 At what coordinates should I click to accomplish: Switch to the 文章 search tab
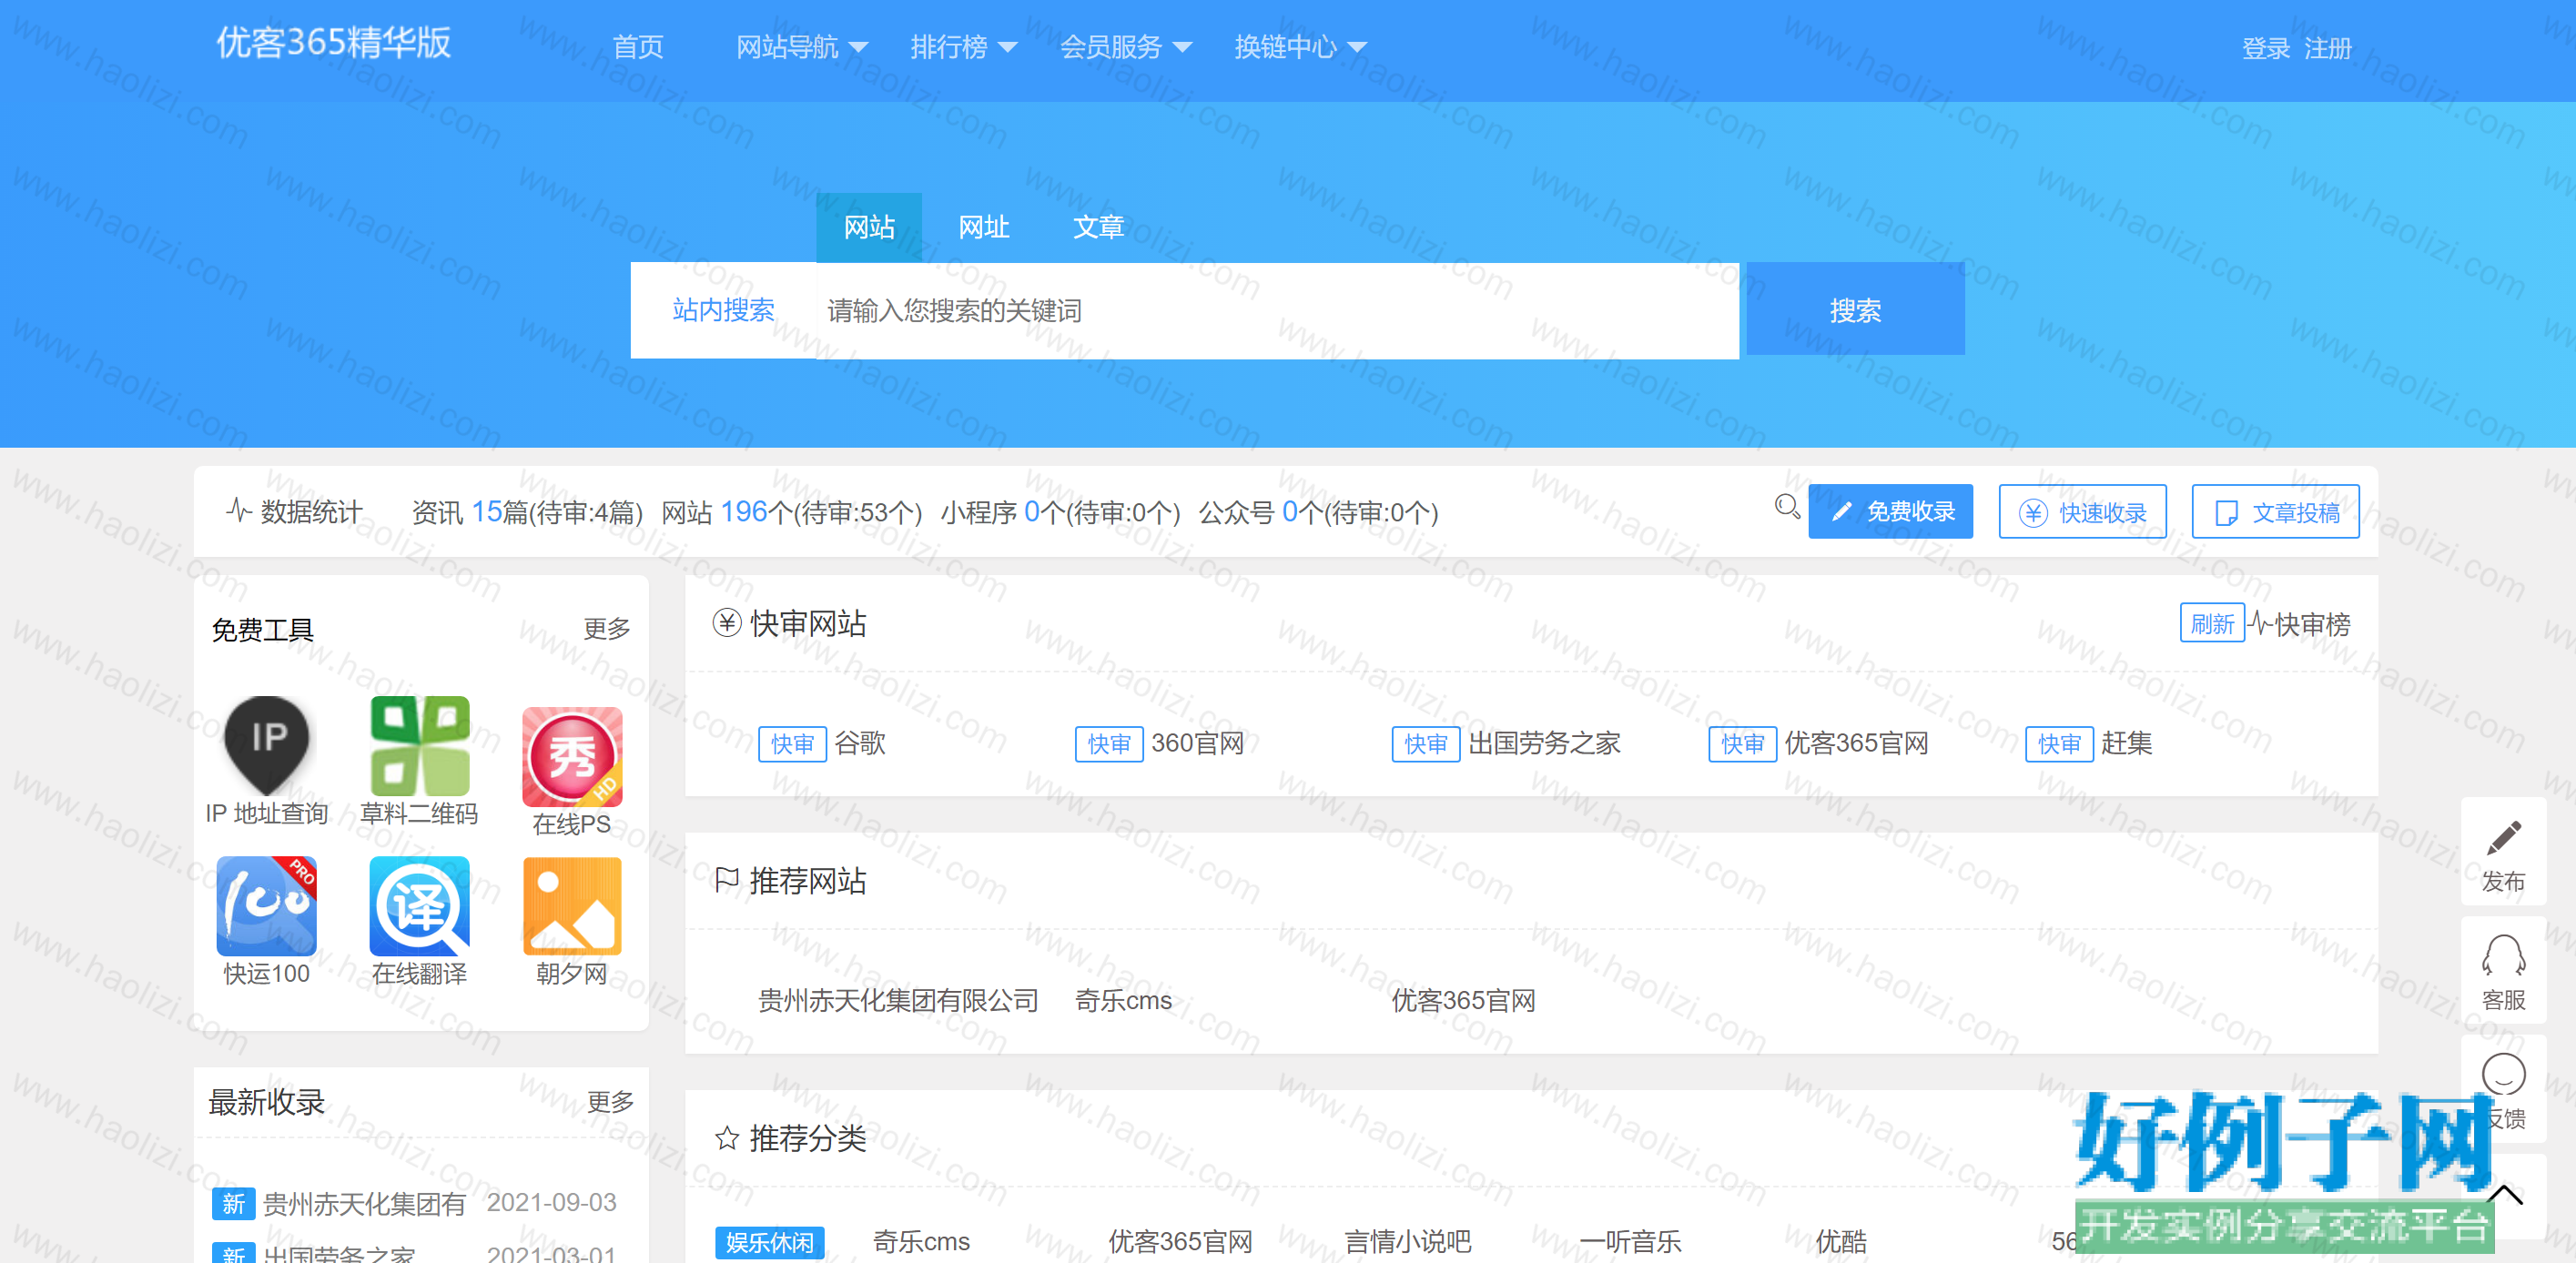(1099, 227)
